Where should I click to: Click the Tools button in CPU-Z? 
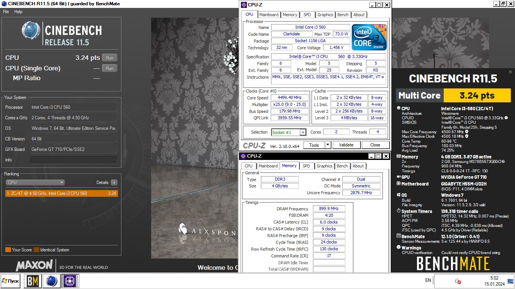point(314,145)
